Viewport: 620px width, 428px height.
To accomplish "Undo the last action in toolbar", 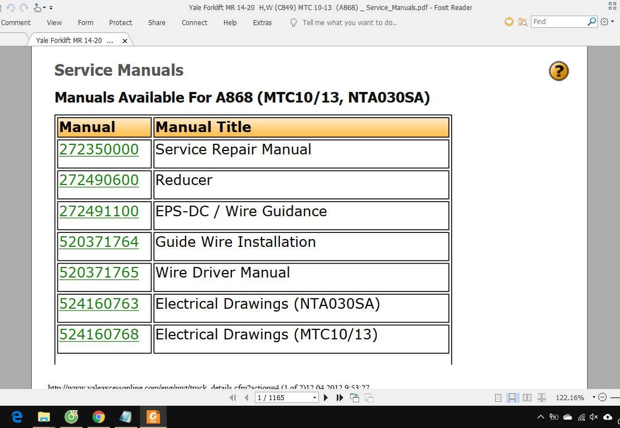I will [10, 7].
